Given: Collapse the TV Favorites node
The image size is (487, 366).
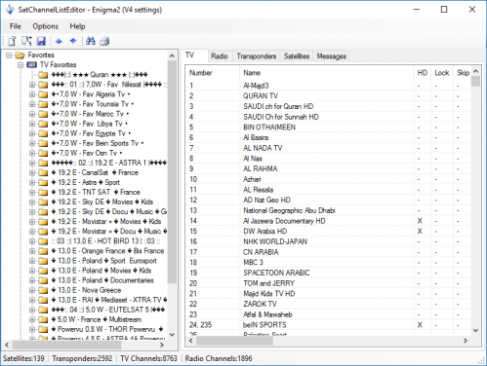Looking at the screenshot, I should coord(20,65).
